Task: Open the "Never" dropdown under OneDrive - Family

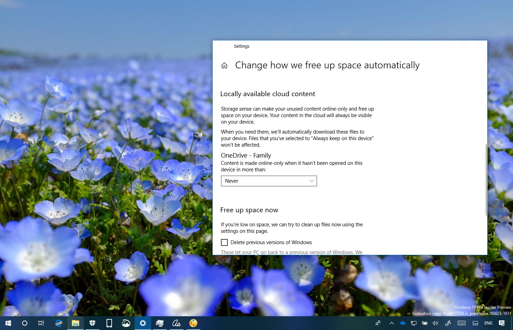Action: click(269, 181)
